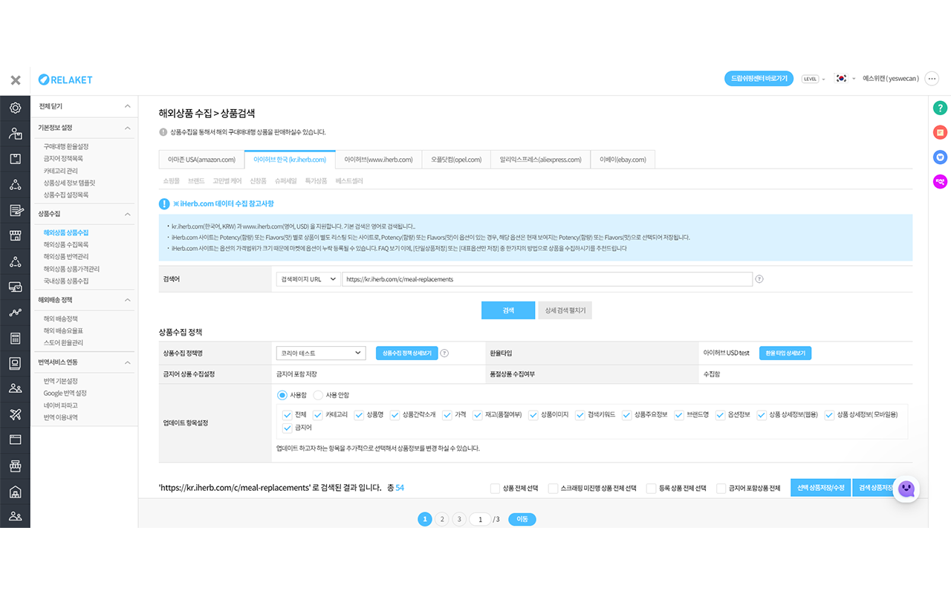Open the settings gear in left sidebar
Image resolution: width=951 pixels, height=594 pixels.
(15, 108)
